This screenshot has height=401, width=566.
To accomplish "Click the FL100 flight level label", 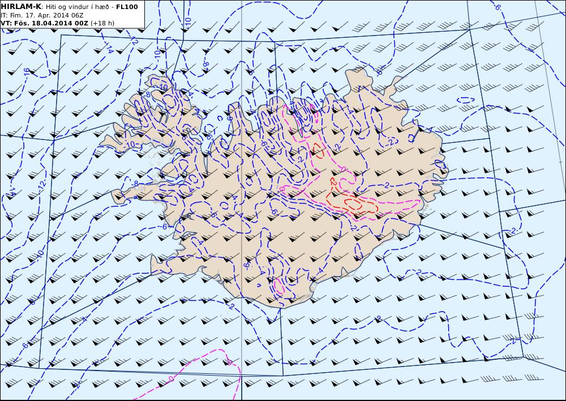I will pyautogui.click(x=127, y=7).
